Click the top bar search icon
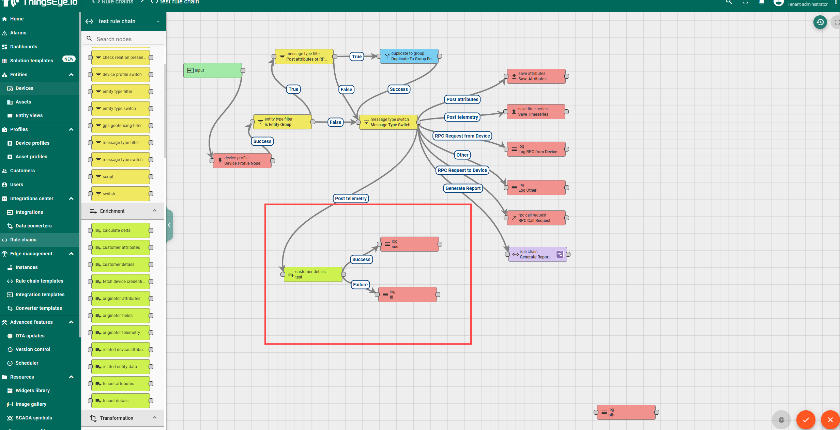 (729, 2)
